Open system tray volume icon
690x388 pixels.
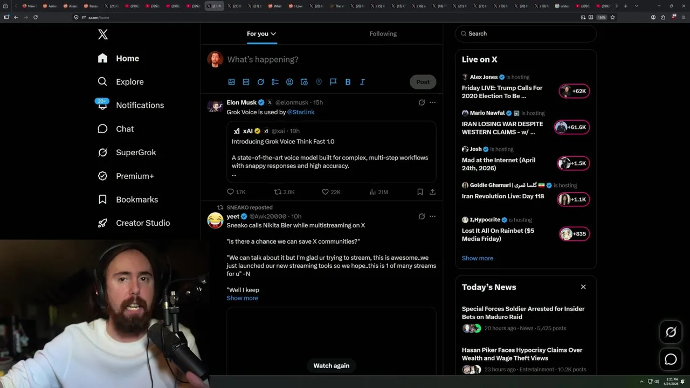pos(657,382)
